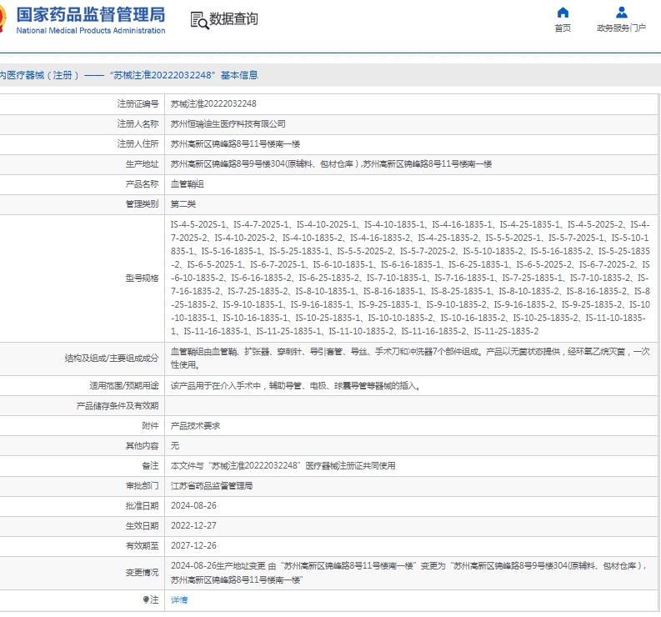This screenshot has height=617, width=661.
Task: Click the 生效日期 row label
Action: (142, 526)
